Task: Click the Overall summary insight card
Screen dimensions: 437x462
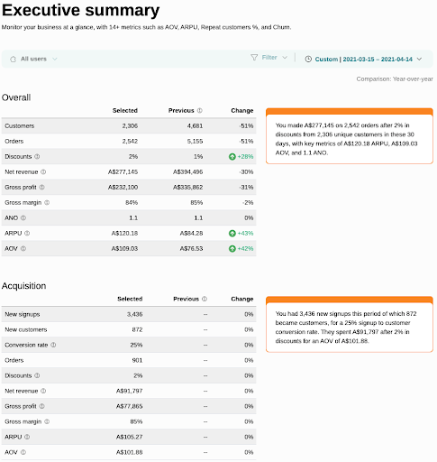Action: (x=350, y=136)
